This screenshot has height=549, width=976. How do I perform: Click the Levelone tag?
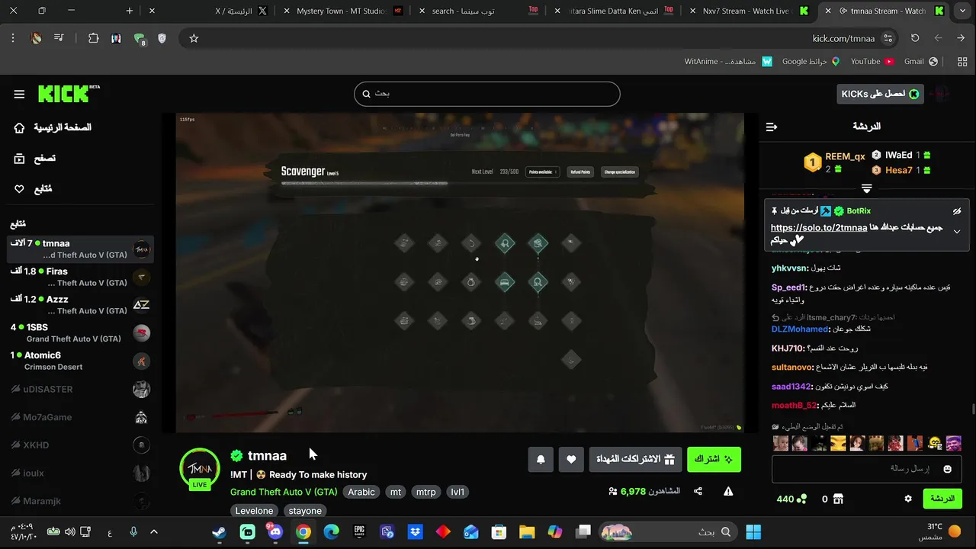[x=254, y=511]
